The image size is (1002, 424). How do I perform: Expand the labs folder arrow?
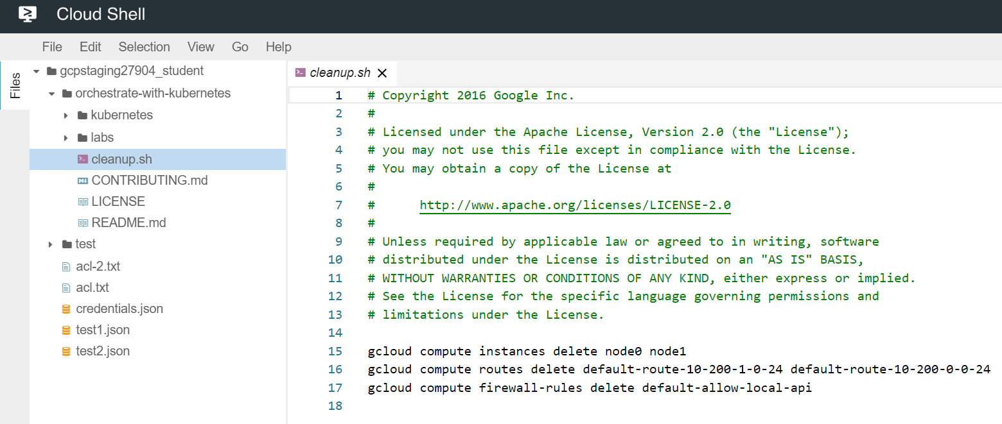click(x=66, y=138)
